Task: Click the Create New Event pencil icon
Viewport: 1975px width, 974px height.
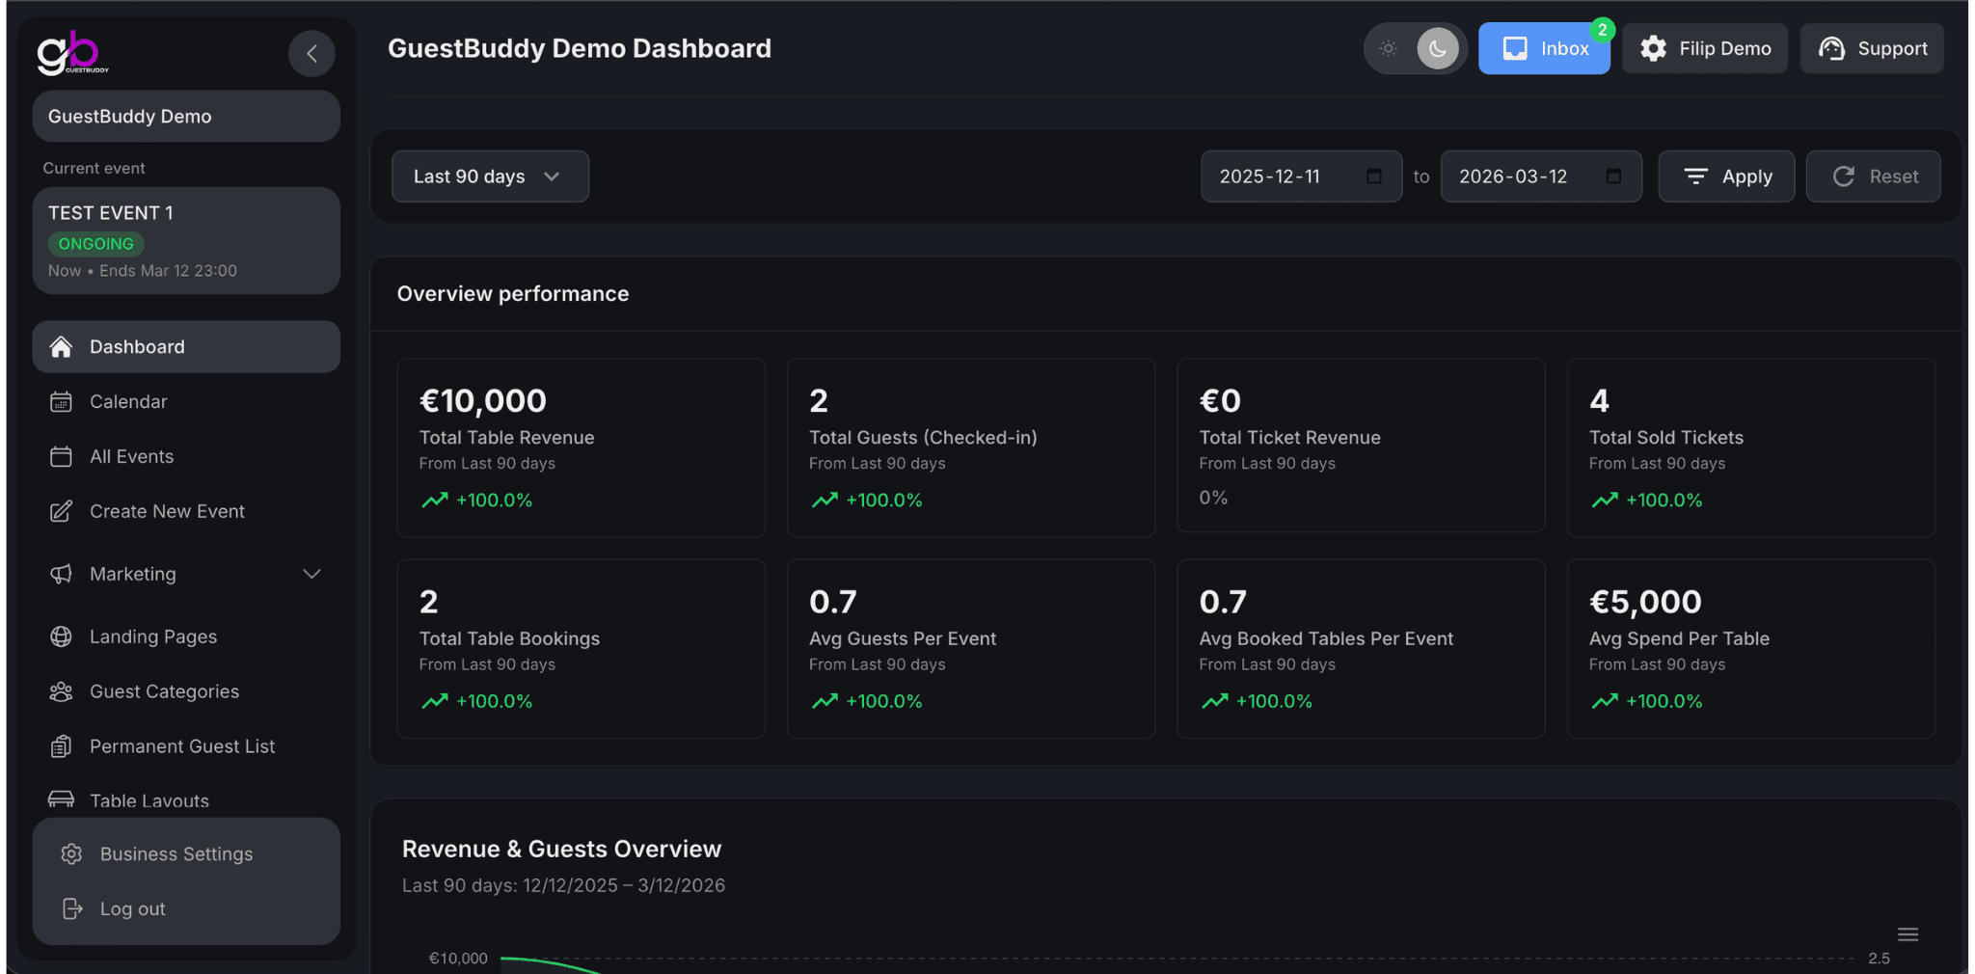Action: coord(61,511)
